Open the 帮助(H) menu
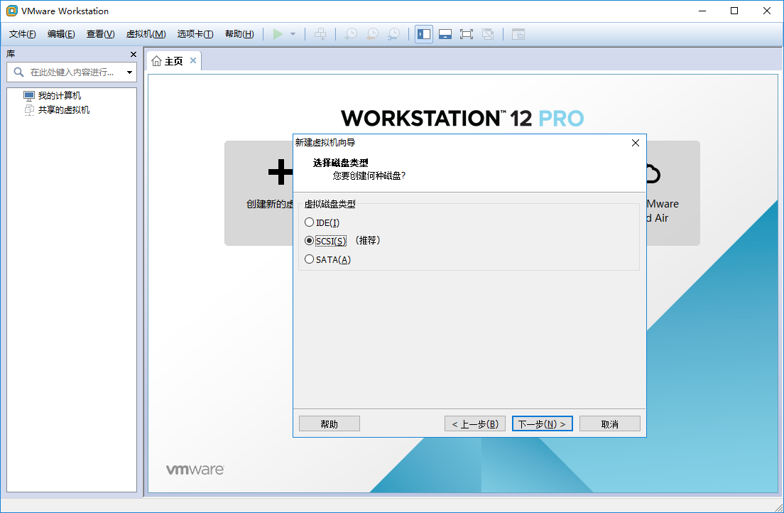Screen dimensions: 784x513 coord(239,34)
